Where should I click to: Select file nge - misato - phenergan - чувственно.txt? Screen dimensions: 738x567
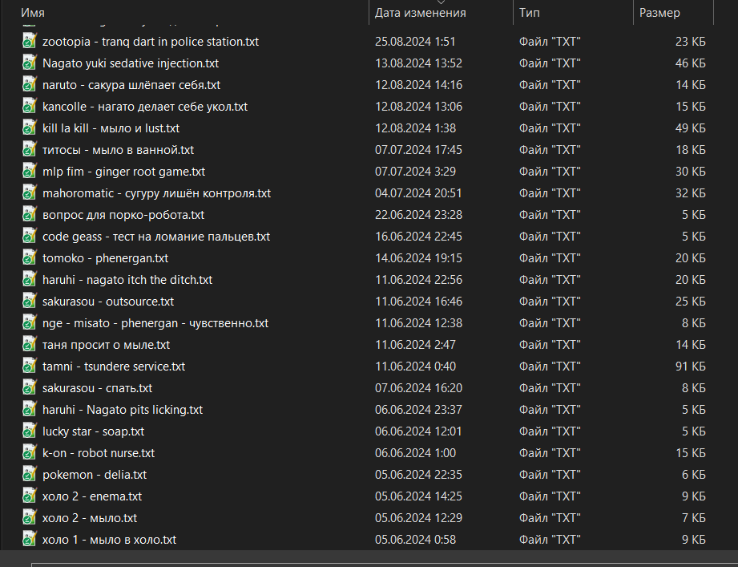155,323
